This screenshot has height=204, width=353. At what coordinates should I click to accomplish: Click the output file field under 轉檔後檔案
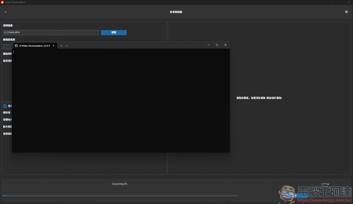click(x=7, y=47)
